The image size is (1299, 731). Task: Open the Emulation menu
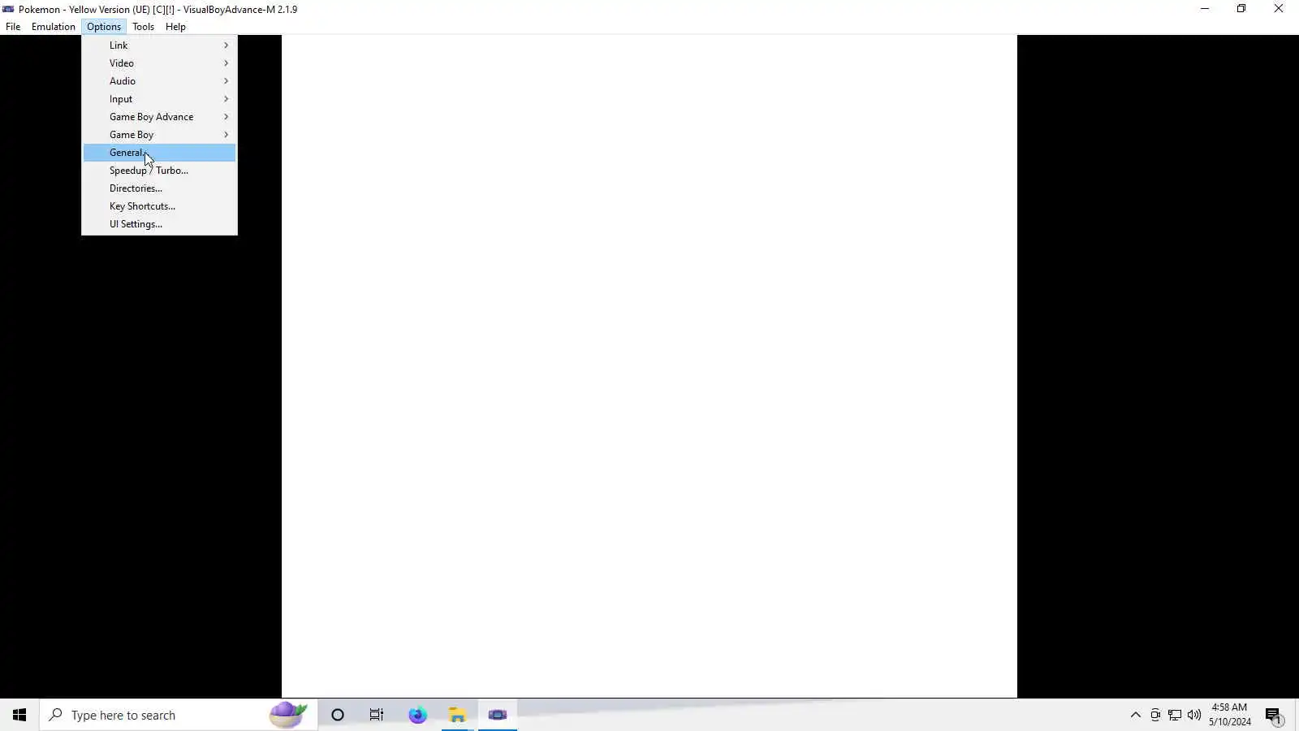pos(54,27)
